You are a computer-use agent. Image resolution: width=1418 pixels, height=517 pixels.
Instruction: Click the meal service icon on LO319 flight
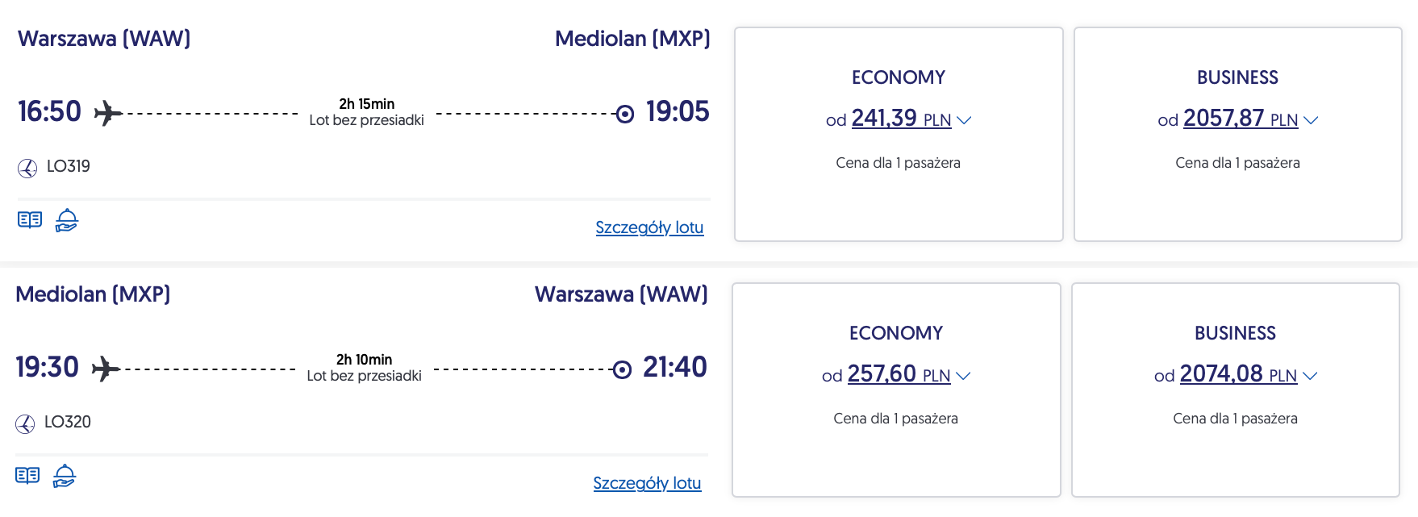[x=67, y=220]
